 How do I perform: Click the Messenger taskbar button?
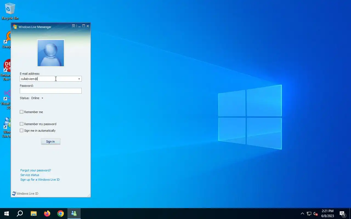click(x=74, y=214)
